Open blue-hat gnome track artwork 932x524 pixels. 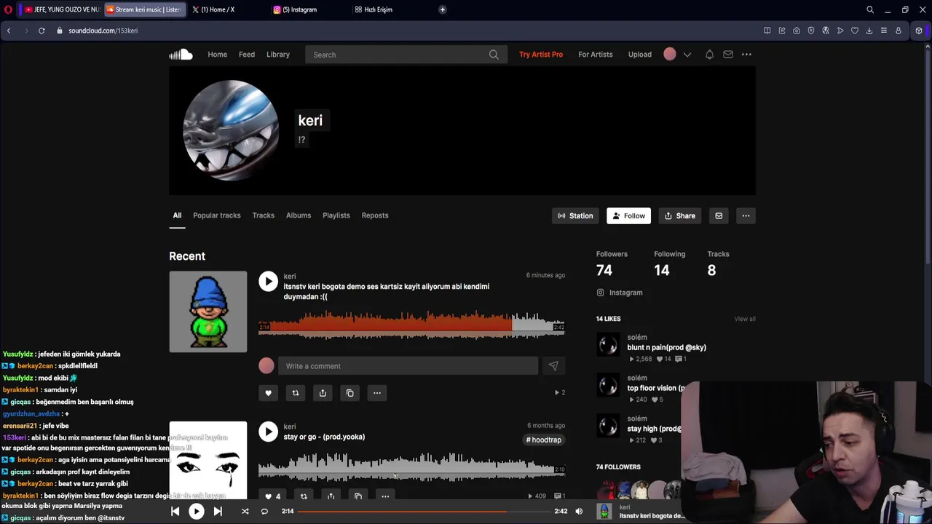[x=208, y=311]
